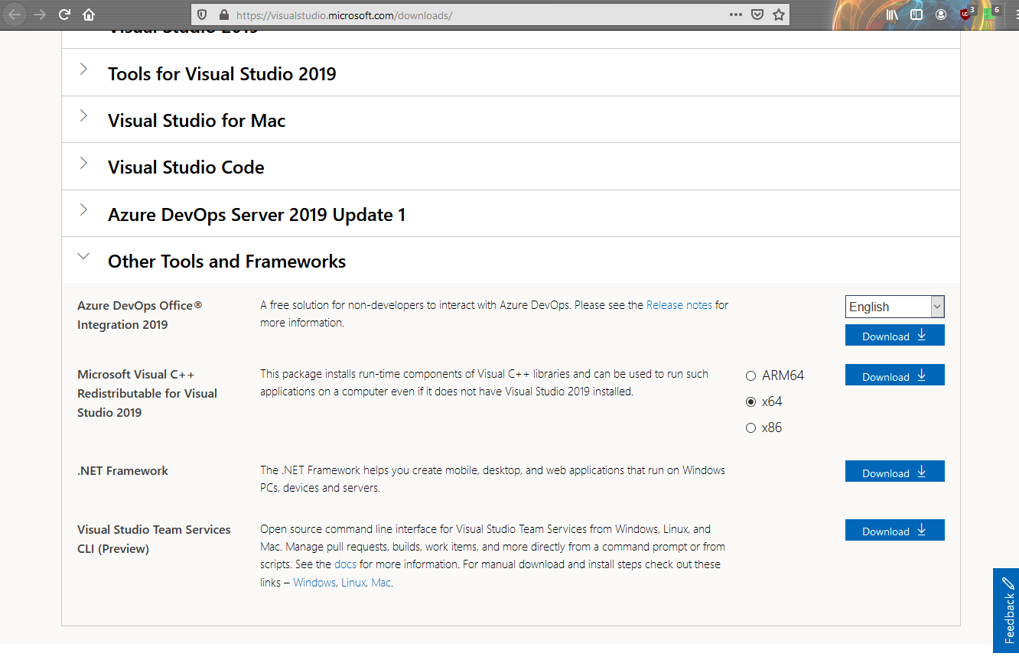Screen dimensions: 1019x663
Task: Select the x86 architecture option
Action: click(x=750, y=428)
